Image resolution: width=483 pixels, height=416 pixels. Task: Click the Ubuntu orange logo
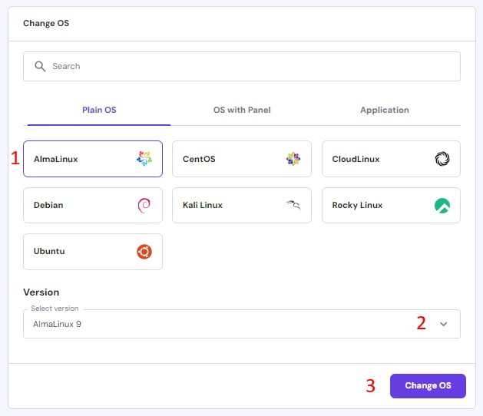tap(144, 251)
